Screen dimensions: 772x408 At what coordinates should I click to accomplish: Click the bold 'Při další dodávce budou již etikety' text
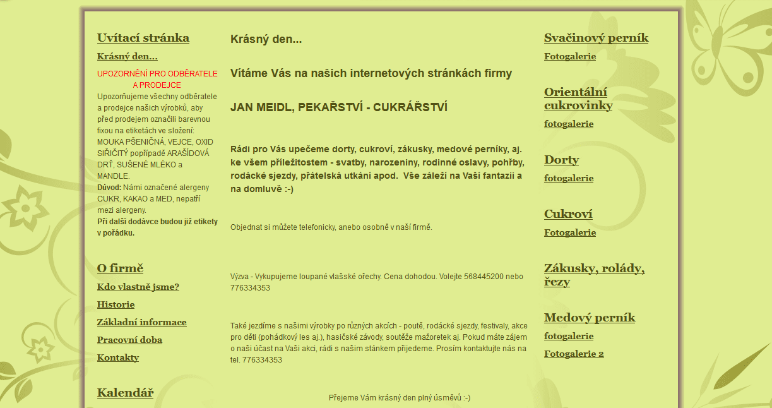click(157, 227)
